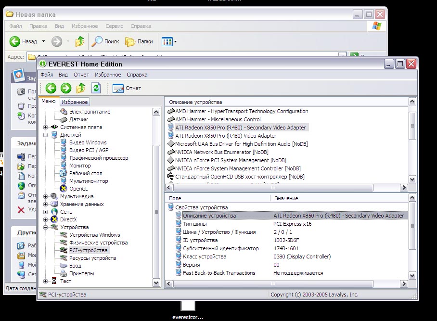Expand the Сеть node
Screen dimensions: 437x321
[45, 212]
